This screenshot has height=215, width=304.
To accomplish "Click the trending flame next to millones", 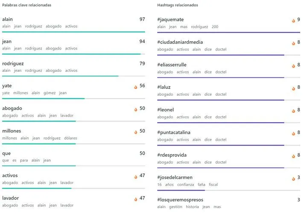I will tap(135, 132).
